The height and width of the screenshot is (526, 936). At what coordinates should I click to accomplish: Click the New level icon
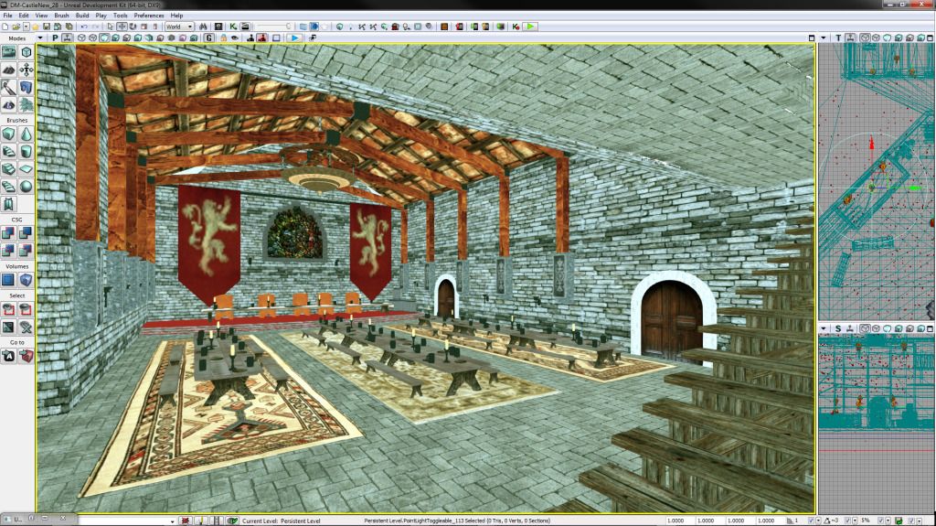pos(5,27)
